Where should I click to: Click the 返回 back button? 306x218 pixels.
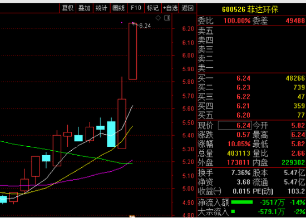(187, 8)
